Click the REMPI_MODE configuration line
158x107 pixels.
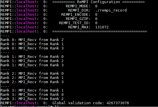tap(49, 6)
